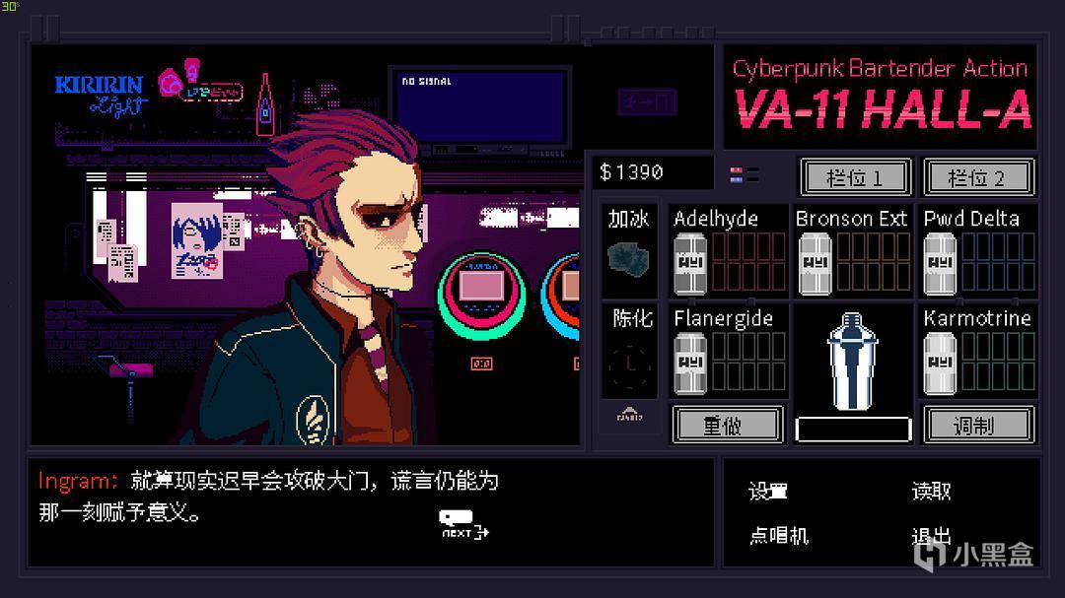1065x598 pixels.
Task: Click the small icon below the aged clock
Action: (x=629, y=414)
